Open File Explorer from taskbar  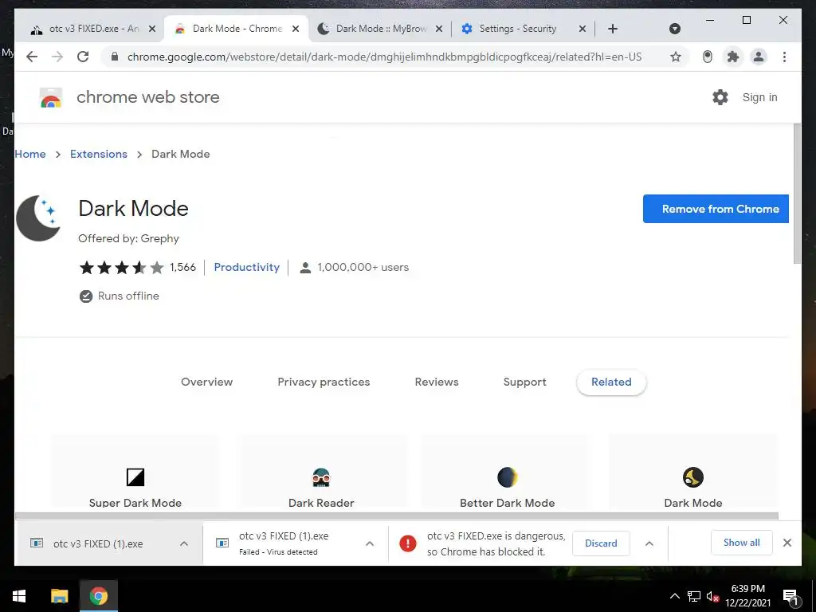[x=59, y=596]
